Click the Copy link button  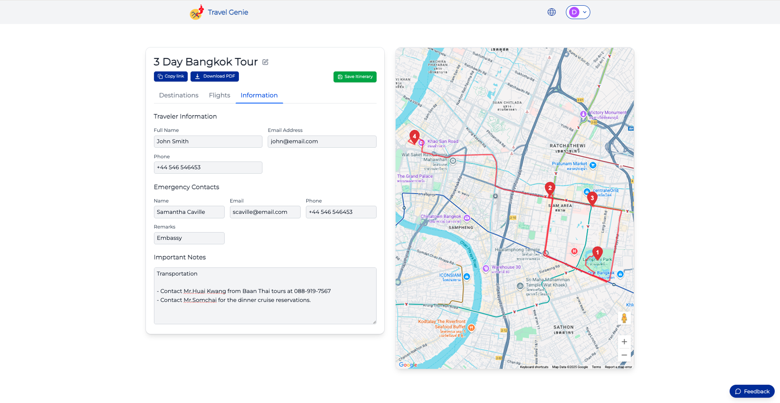tap(171, 76)
